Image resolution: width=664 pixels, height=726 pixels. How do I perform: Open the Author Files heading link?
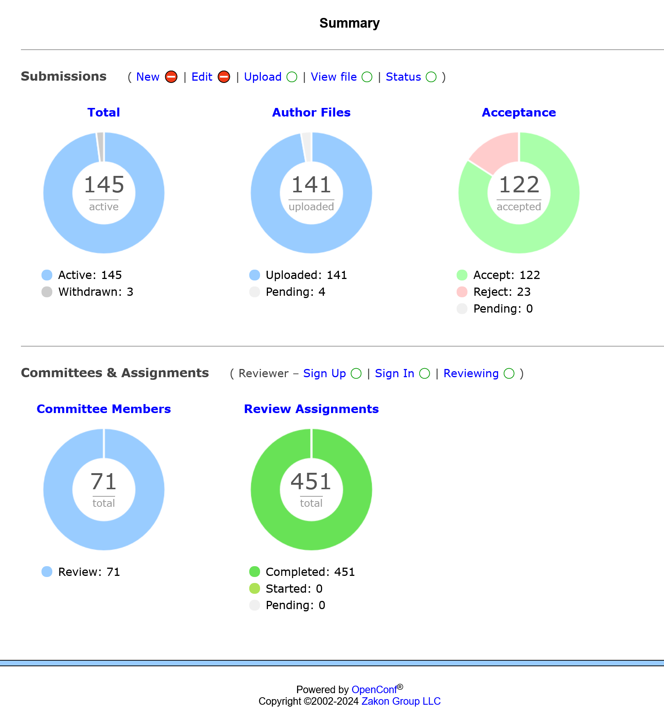[x=311, y=112]
